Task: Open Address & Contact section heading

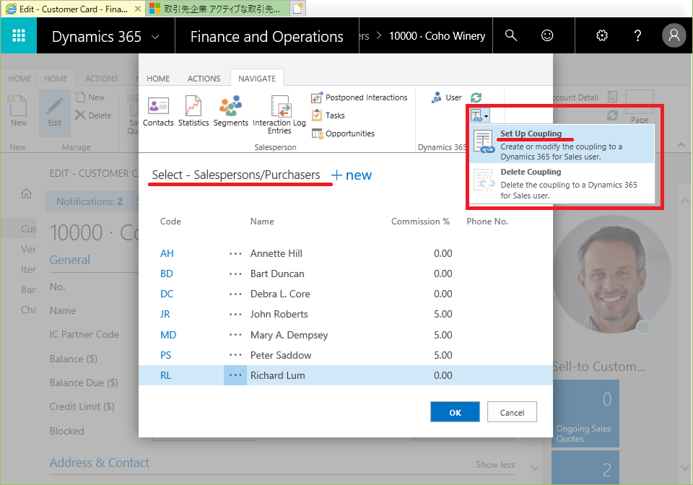Action: point(100,463)
